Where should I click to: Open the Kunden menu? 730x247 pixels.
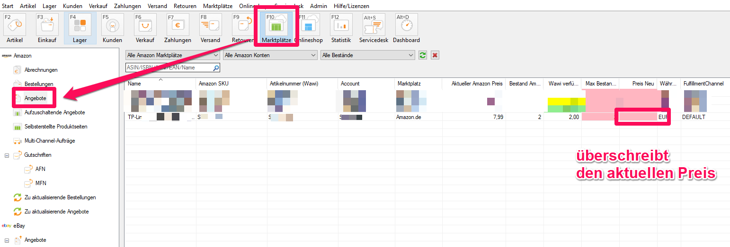click(72, 6)
